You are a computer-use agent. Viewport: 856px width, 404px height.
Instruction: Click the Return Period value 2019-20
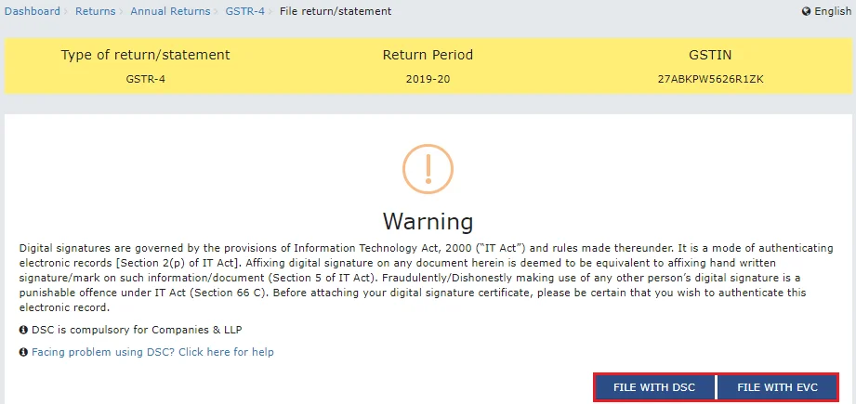tap(428, 79)
